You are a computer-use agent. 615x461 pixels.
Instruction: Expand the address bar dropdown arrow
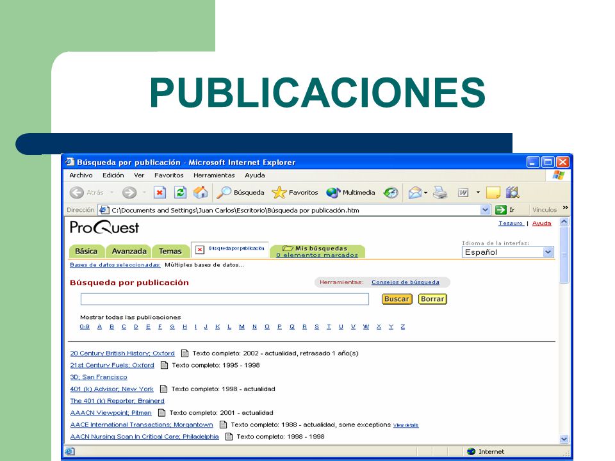click(485, 210)
